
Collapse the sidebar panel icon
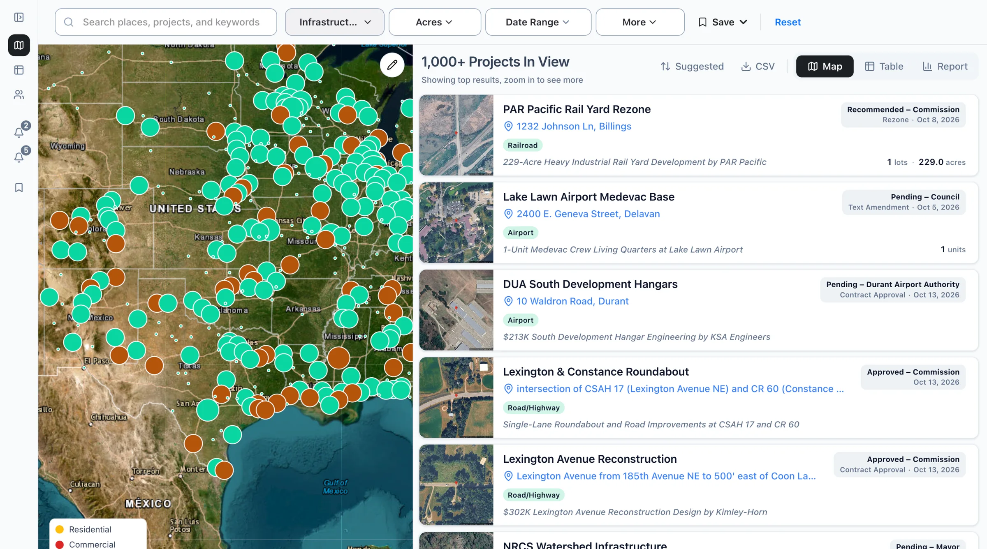(19, 17)
